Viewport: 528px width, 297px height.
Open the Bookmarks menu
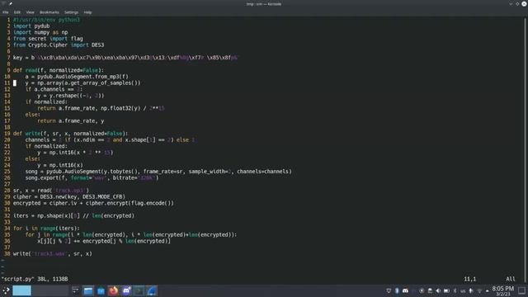pos(49,12)
